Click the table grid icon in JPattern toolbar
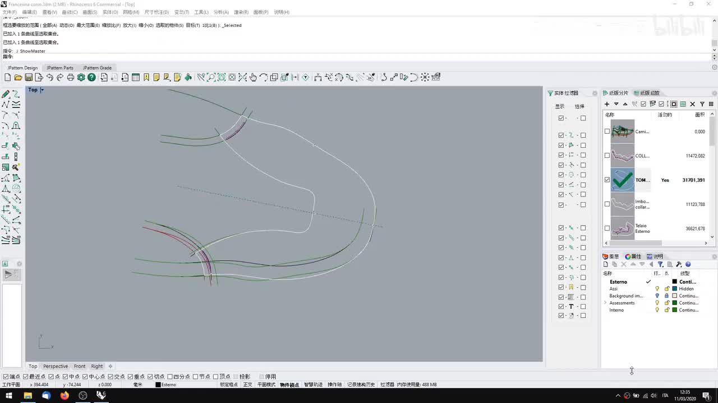This screenshot has width=718, height=403. point(136,77)
